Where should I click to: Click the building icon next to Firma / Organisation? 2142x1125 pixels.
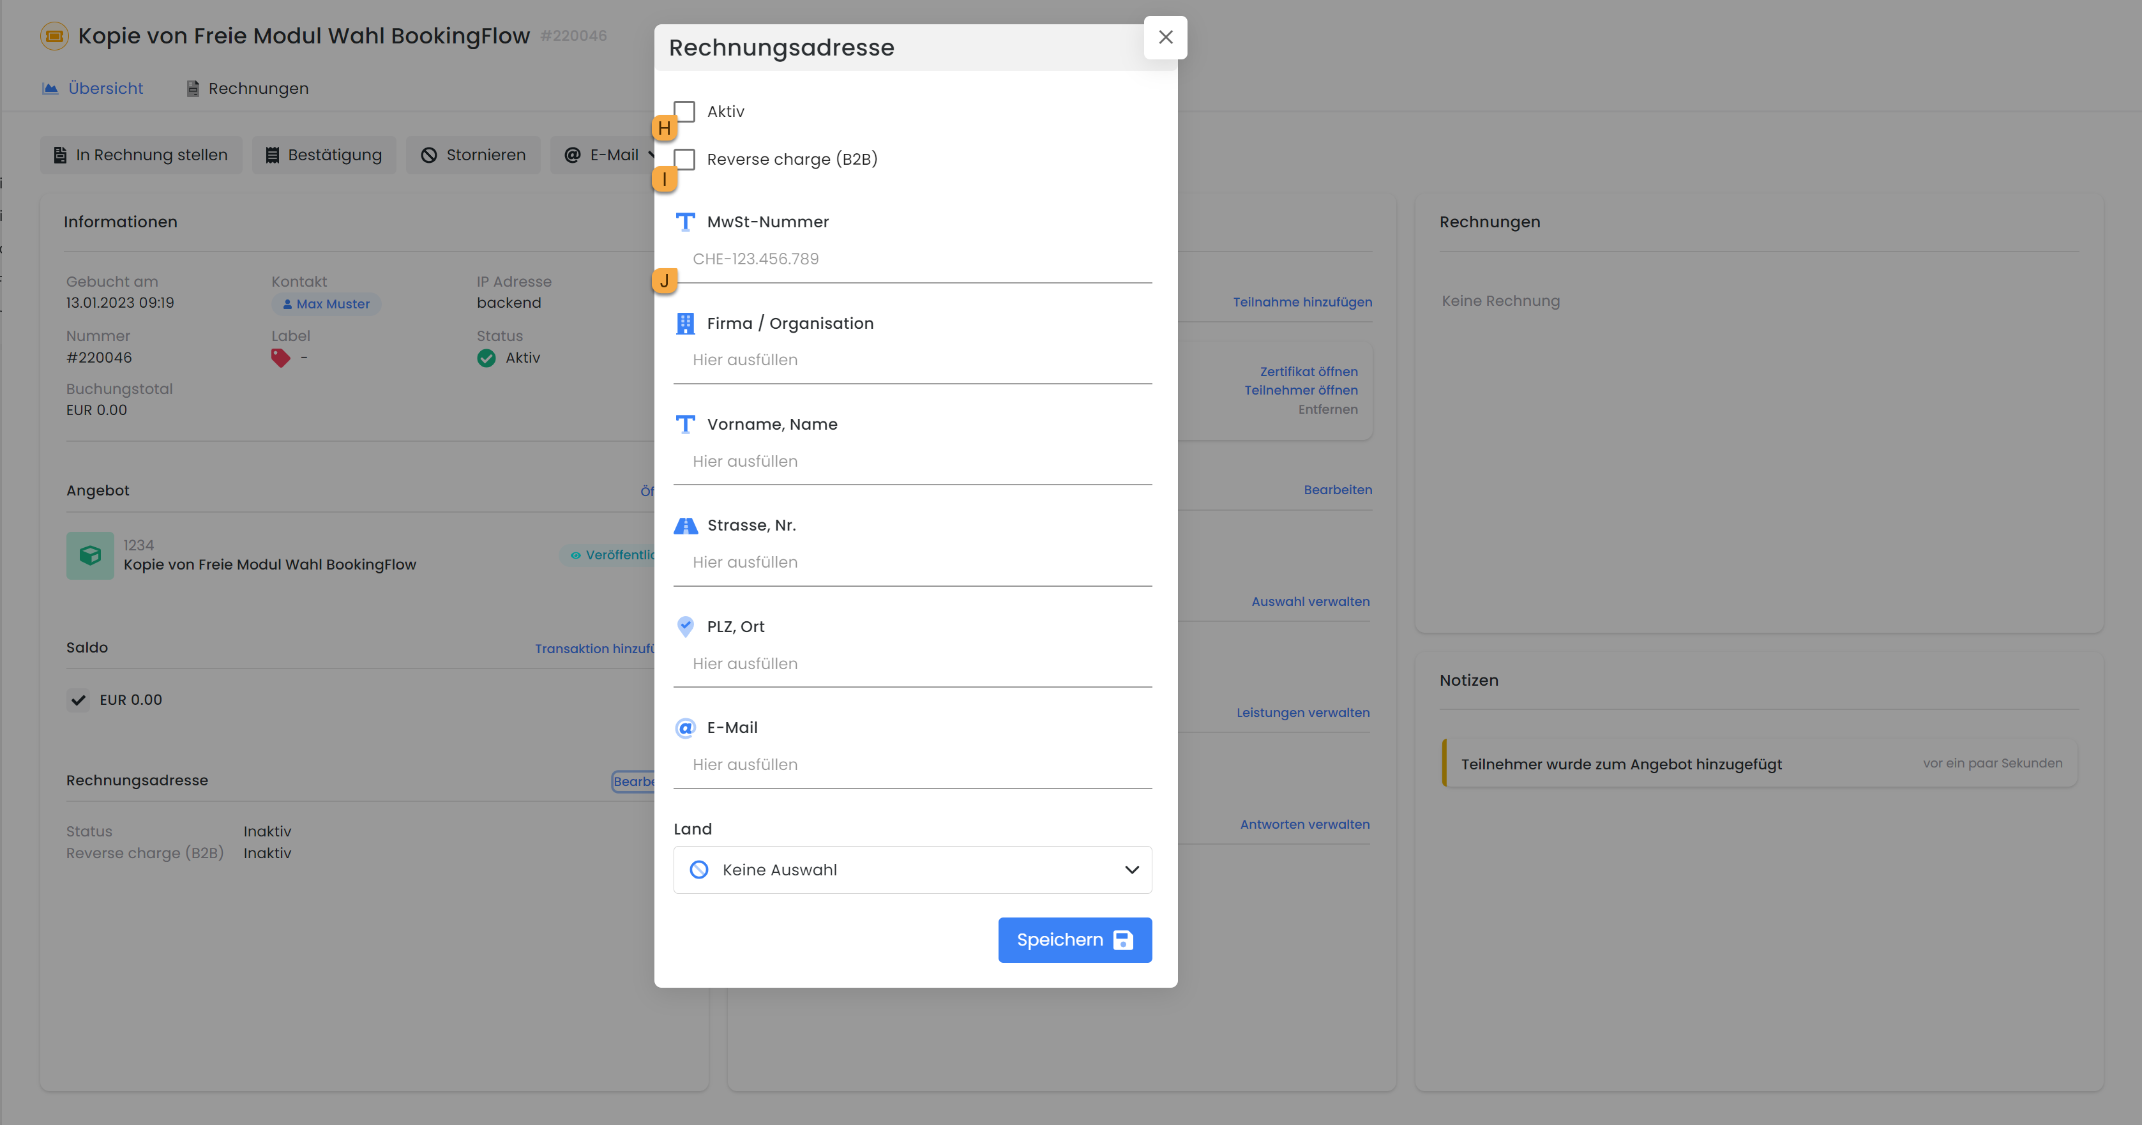click(685, 324)
